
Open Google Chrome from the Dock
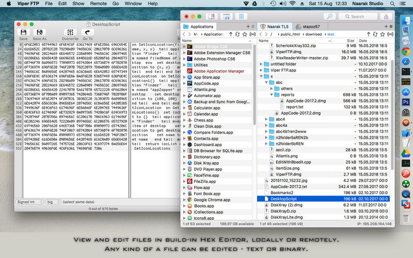406,52
